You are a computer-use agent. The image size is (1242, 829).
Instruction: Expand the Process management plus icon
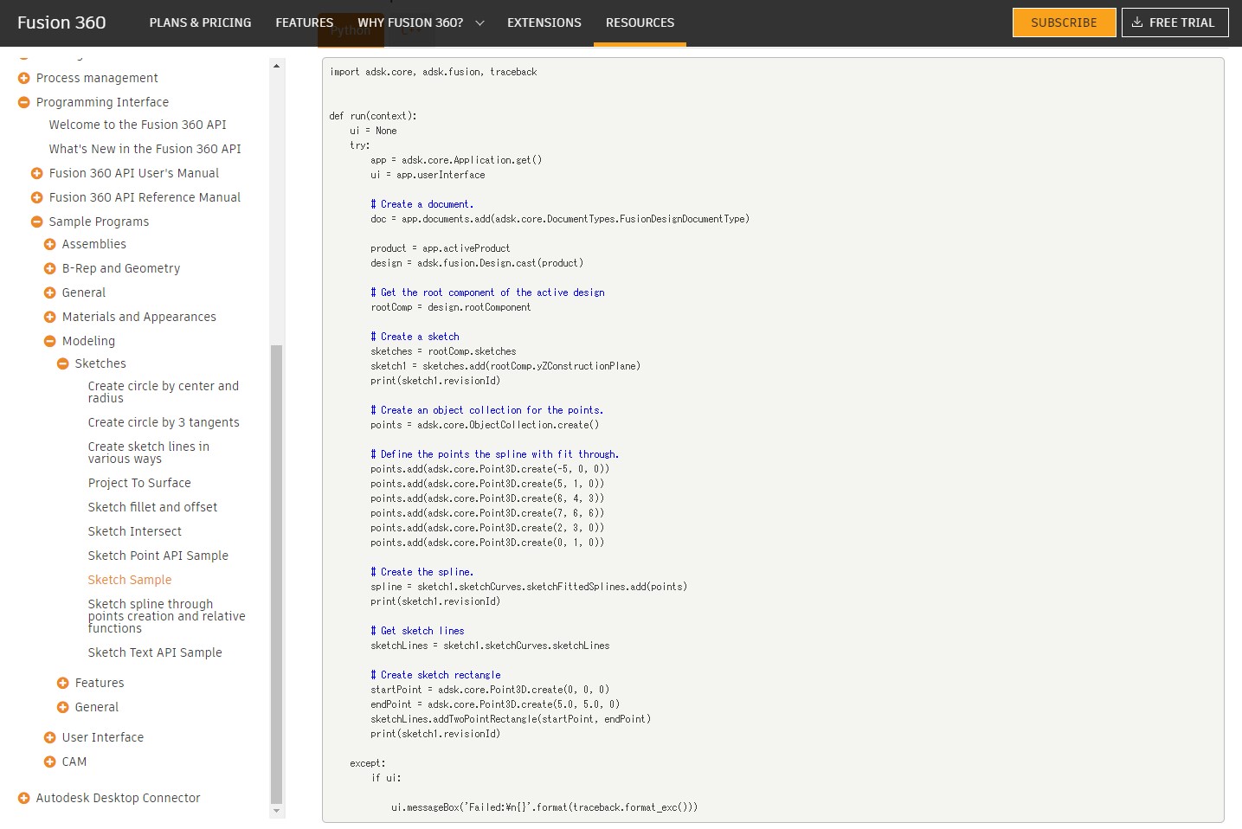(24, 78)
